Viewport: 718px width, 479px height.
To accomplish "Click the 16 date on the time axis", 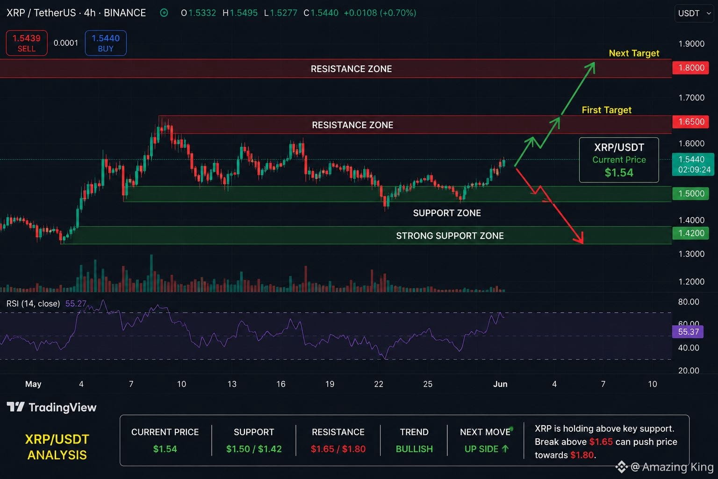I will pyautogui.click(x=281, y=384).
